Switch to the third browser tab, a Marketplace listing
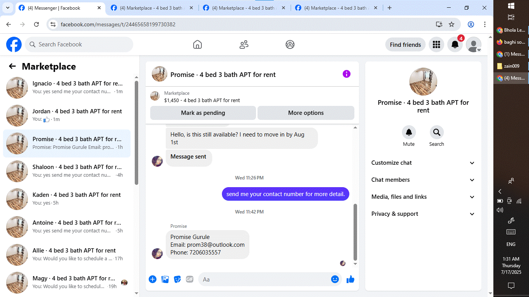Image resolution: width=529 pixels, height=297 pixels. pyautogui.click(x=244, y=8)
